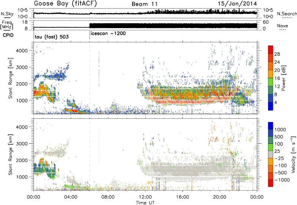The width and height of the screenshot is (297, 205).
Task: Click the '3000' tick of the velocity panel
Action: 22,144
